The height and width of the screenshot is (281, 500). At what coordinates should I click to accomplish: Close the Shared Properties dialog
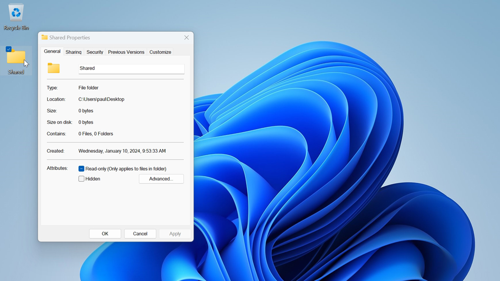(x=187, y=38)
